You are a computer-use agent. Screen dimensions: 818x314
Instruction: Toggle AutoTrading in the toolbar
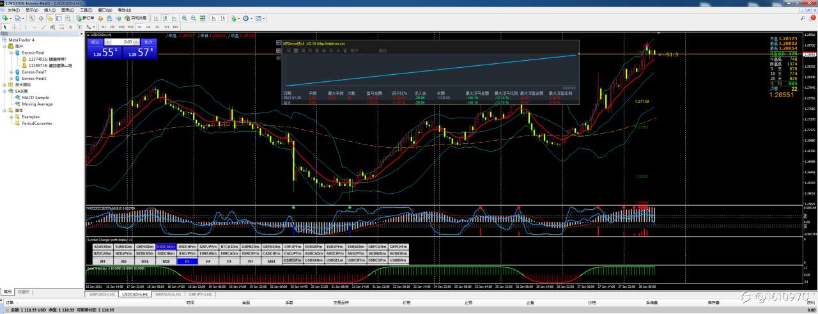pyautogui.click(x=135, y=18)
